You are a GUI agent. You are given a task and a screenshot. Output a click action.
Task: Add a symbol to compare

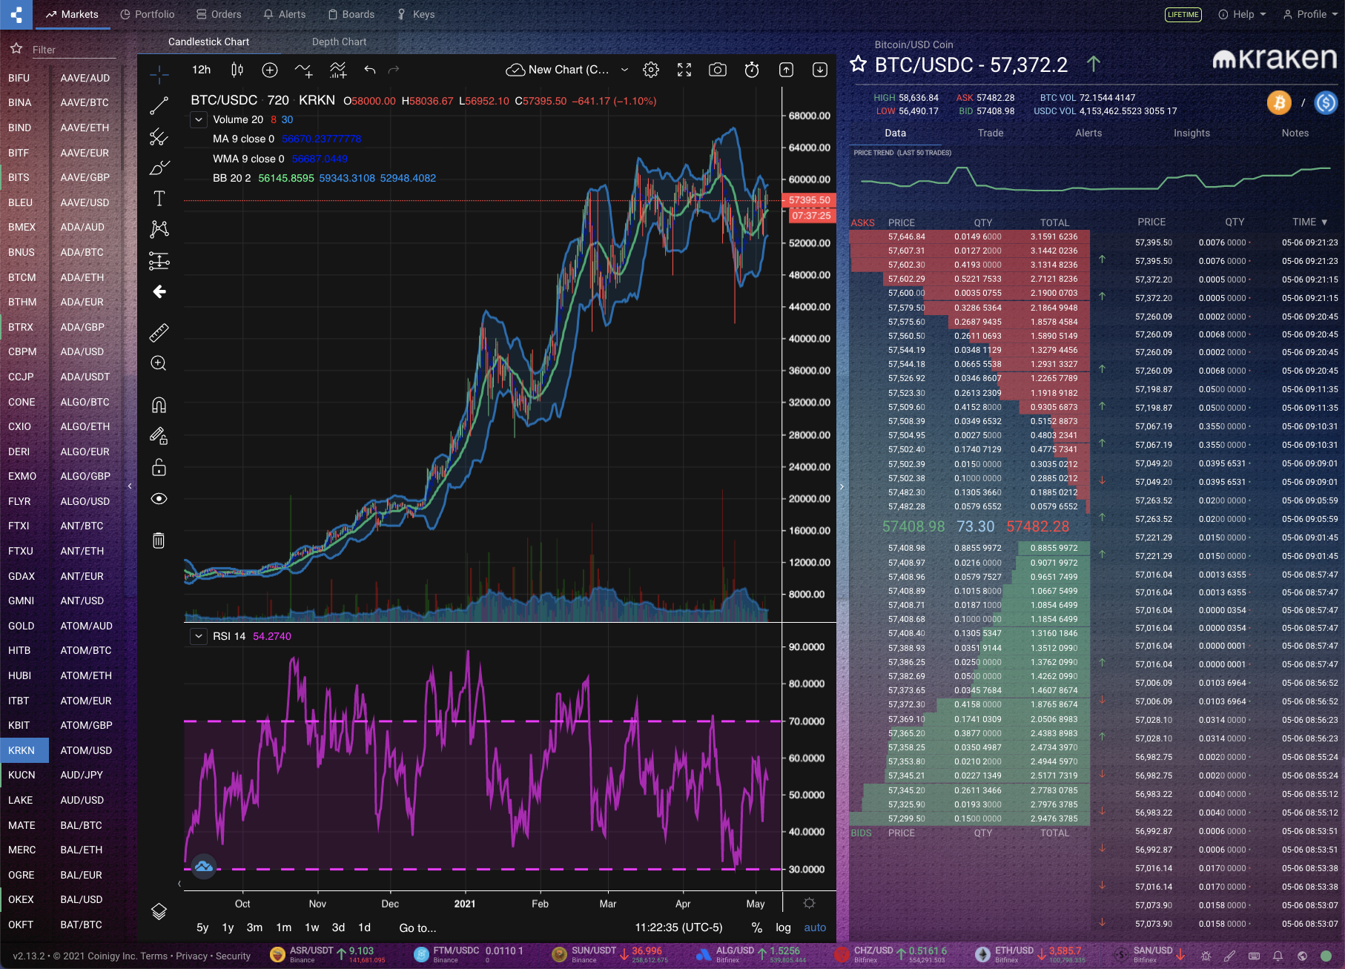pyautogui.click(x=270, y=70)
